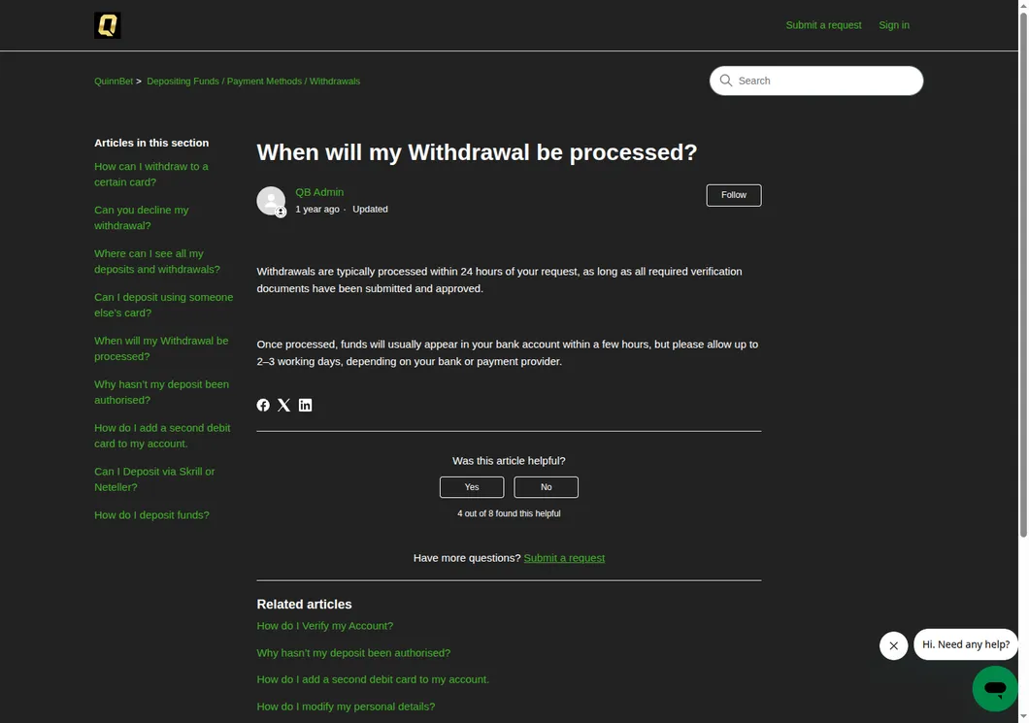Viewport: 1029px width, 723px height.
Task: Open related 'How do I Verify my Account?'
Action: [x=325, y=626]
